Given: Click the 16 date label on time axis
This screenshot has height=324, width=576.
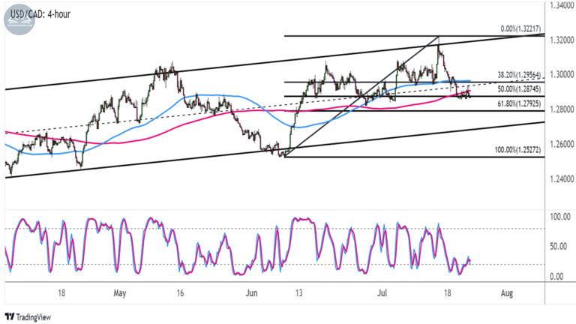Looking at the screenshot, I should tap(180, 293).
